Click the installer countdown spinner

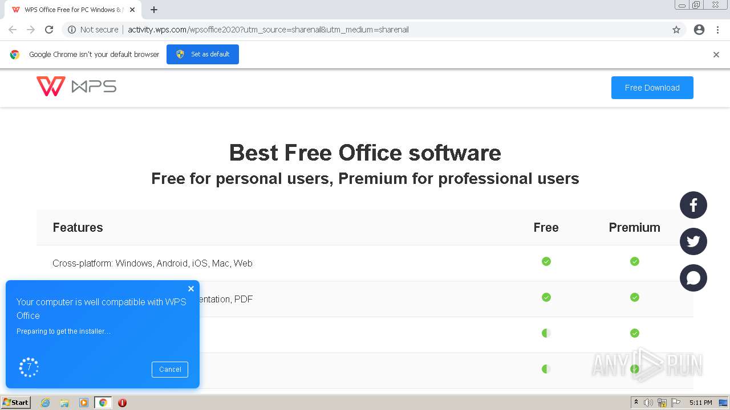tap(29, 367)
